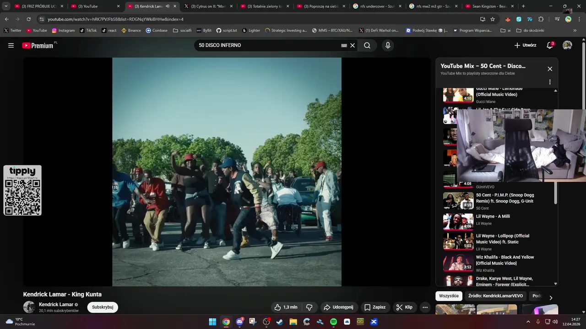Like the video with thumbs up
586x329 pixels.
286,307
